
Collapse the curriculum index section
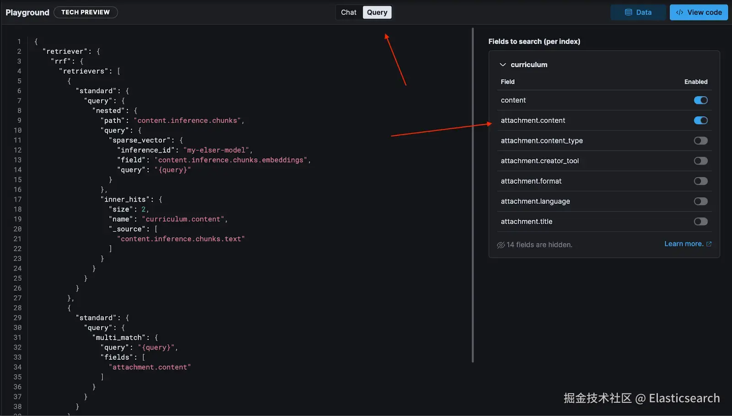pyautogui.click(x=503, y=65)
